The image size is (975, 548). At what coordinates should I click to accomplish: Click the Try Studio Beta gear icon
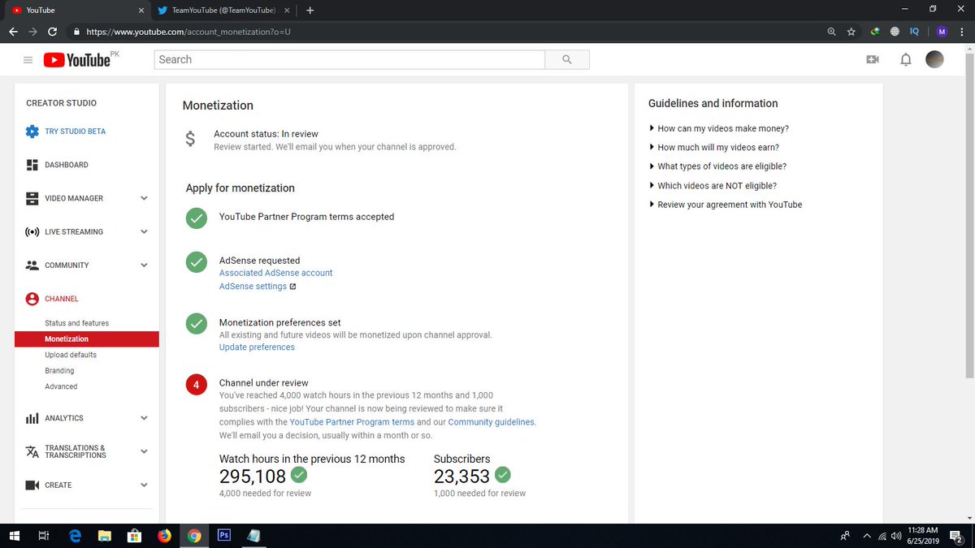[32, 132]
